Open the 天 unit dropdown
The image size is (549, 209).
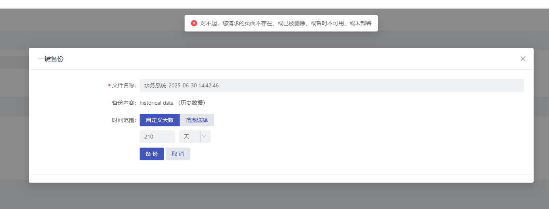[195, 137]
